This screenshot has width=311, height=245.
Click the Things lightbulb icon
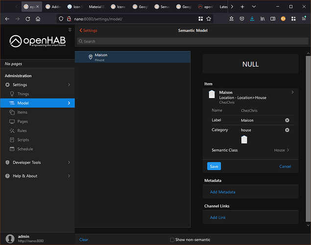tap(12, 94)
